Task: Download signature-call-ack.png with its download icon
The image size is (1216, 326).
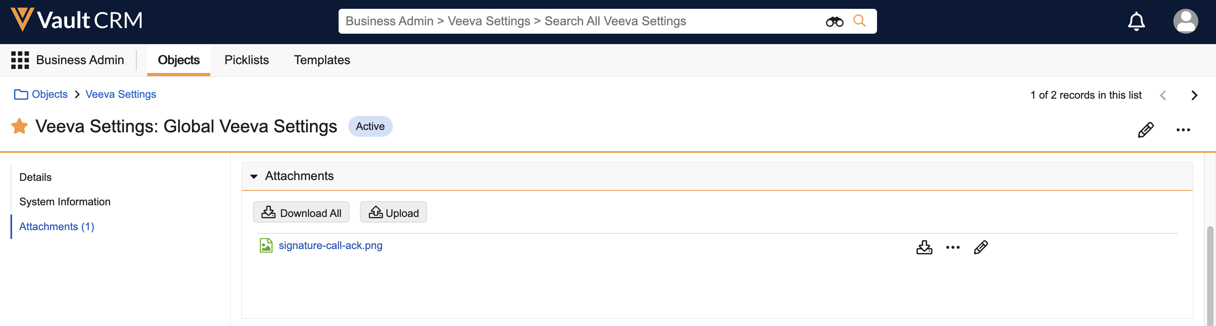Action: click(924, 247)
